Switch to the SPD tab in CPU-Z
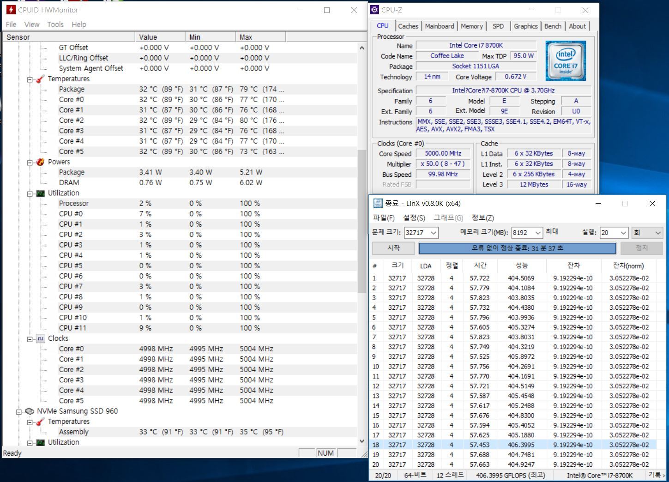 click(x=498, y=26)
